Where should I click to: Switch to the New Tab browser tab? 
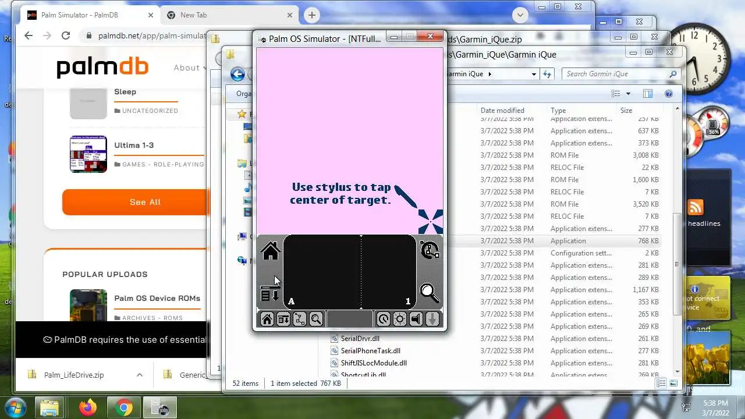[229, 15]
